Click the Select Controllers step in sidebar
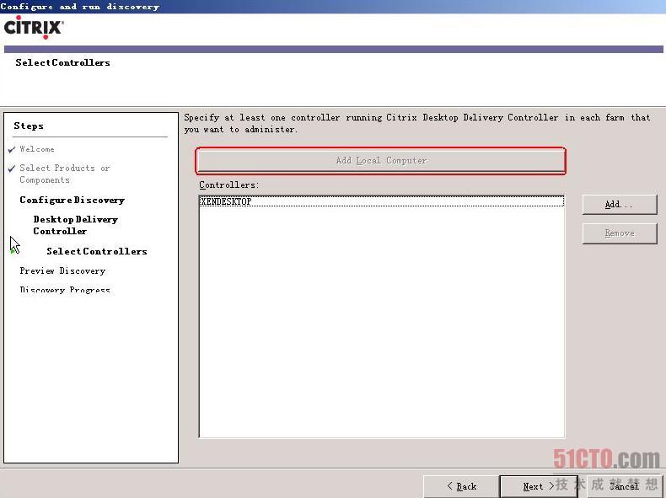The height and width of the screenshot is (498, 666). 97,251
